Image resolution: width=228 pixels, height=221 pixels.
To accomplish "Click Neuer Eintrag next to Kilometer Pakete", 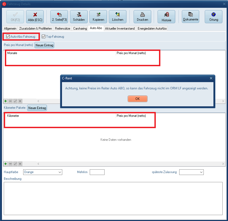I will [x=37, y=108].
